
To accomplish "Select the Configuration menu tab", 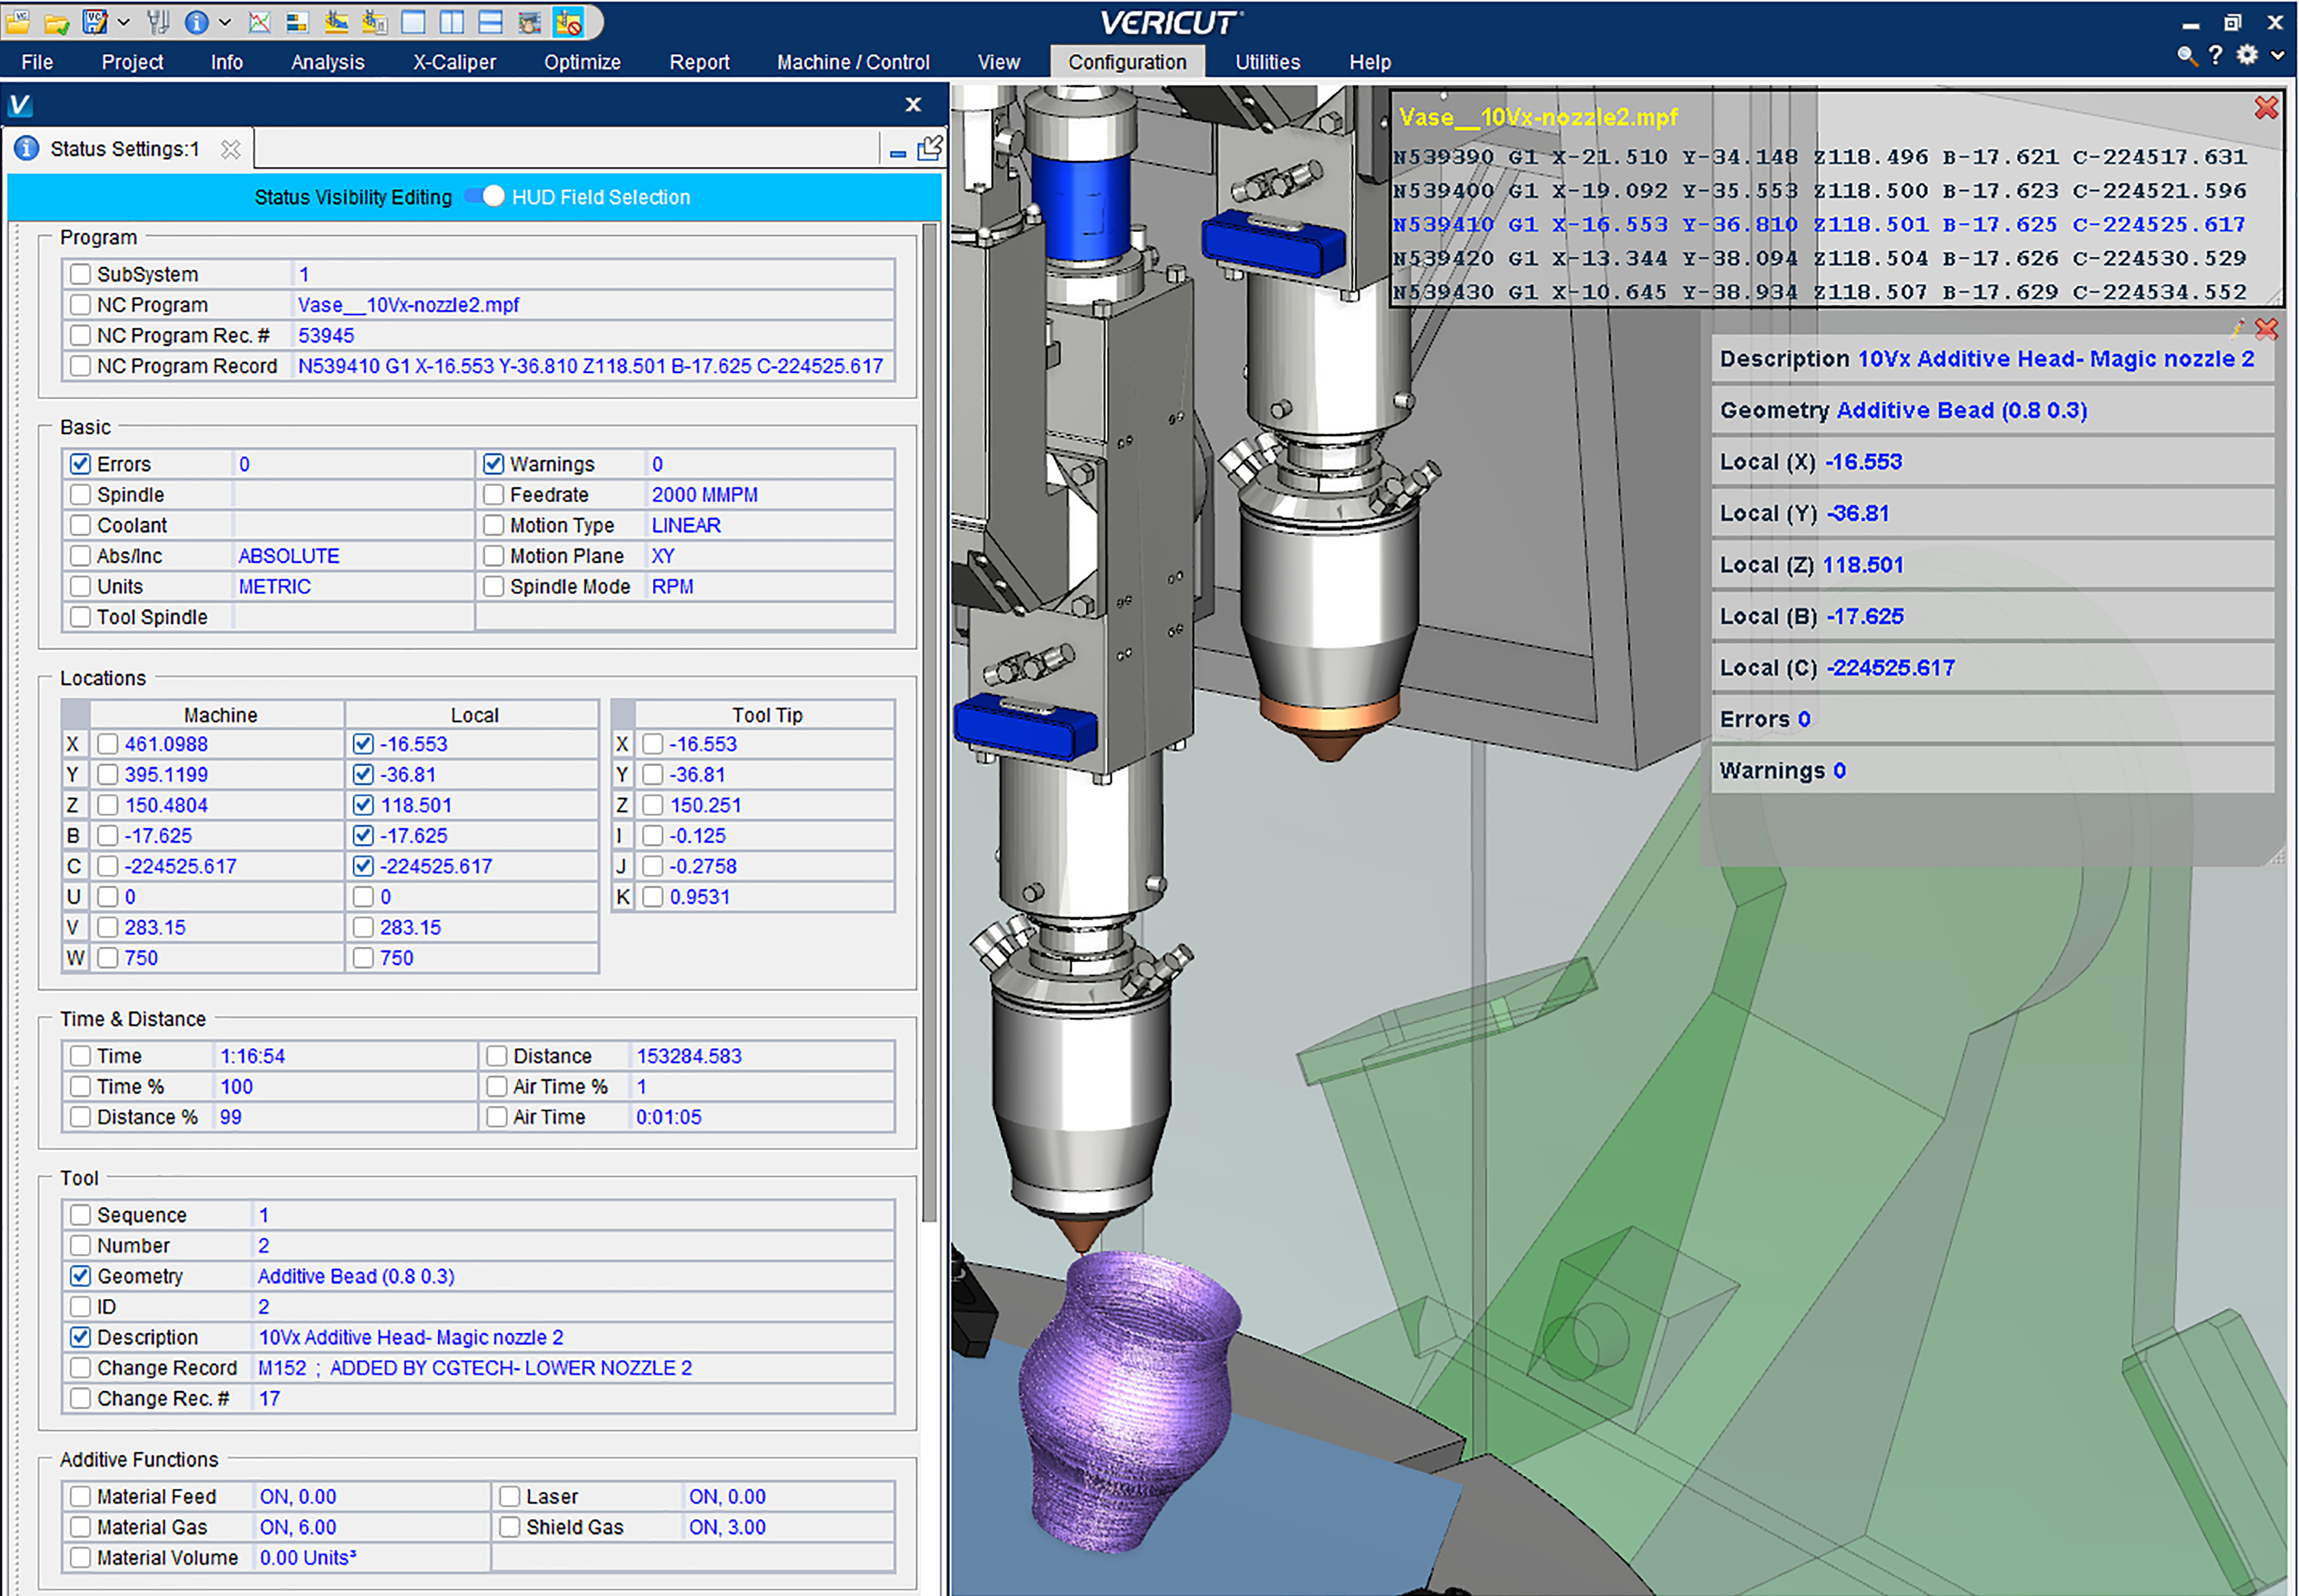I will (1128, 62).
